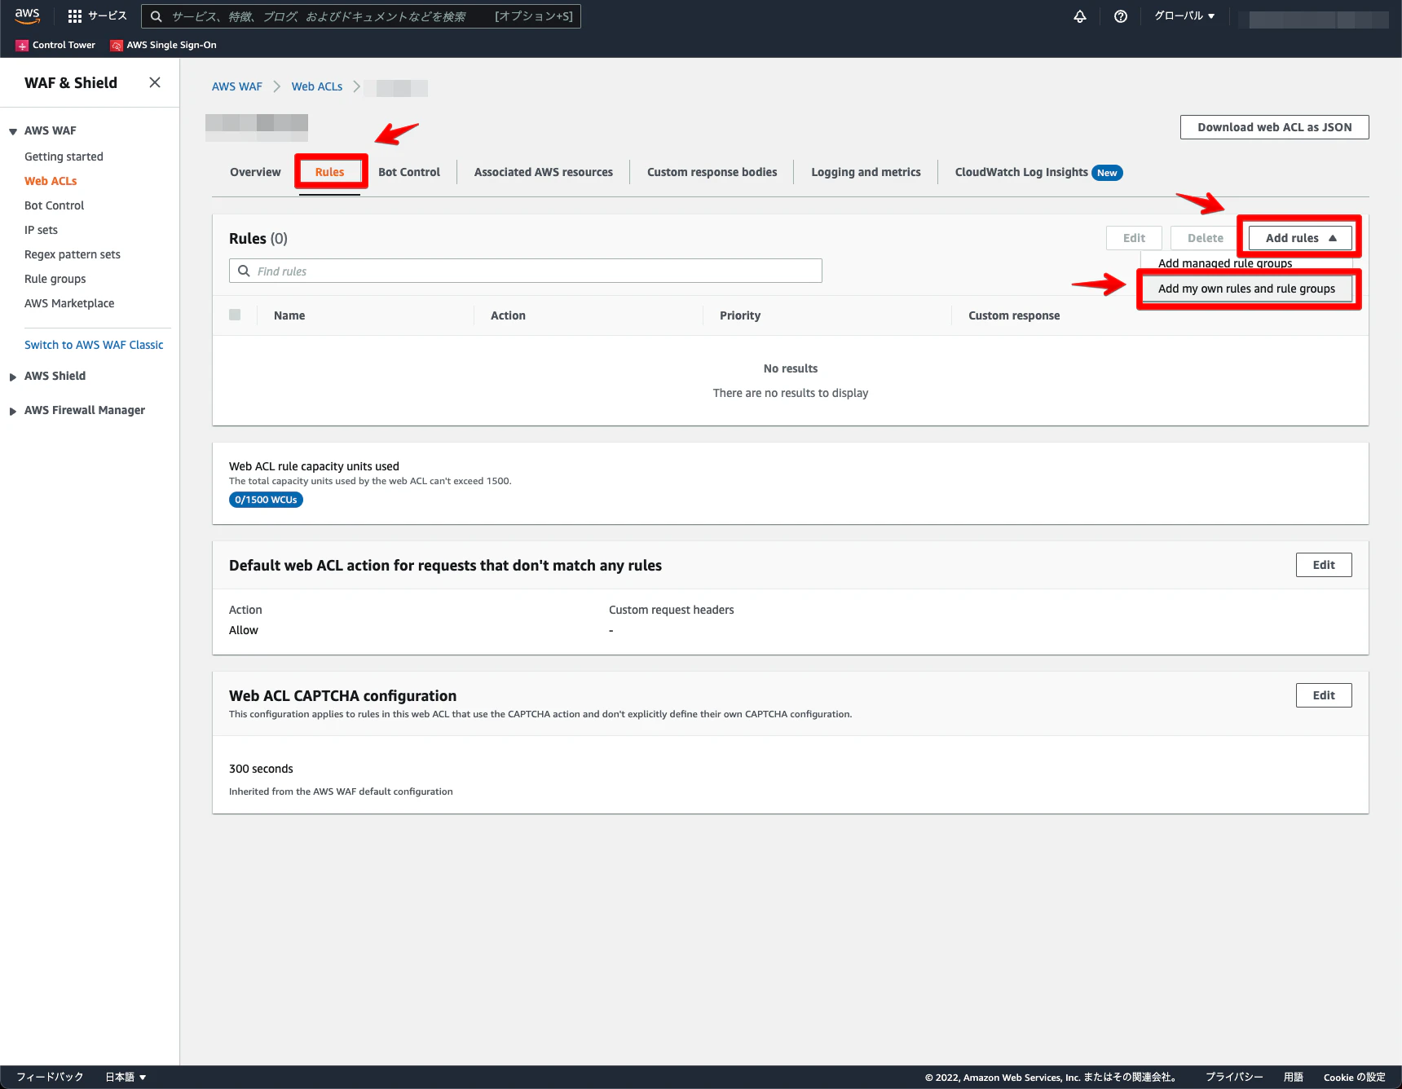Screen dimensions: 1402x1089
Task: Open Associated AWS resources tab
Action: click(544, 172)
